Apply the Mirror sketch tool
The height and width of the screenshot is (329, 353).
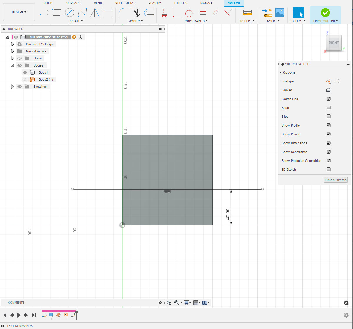coord(94,13)
